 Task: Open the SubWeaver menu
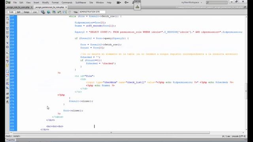click(x=81, y=3)
